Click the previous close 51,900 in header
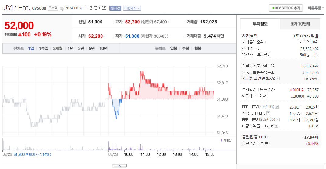326x169 pixels. tap(95, 22)
